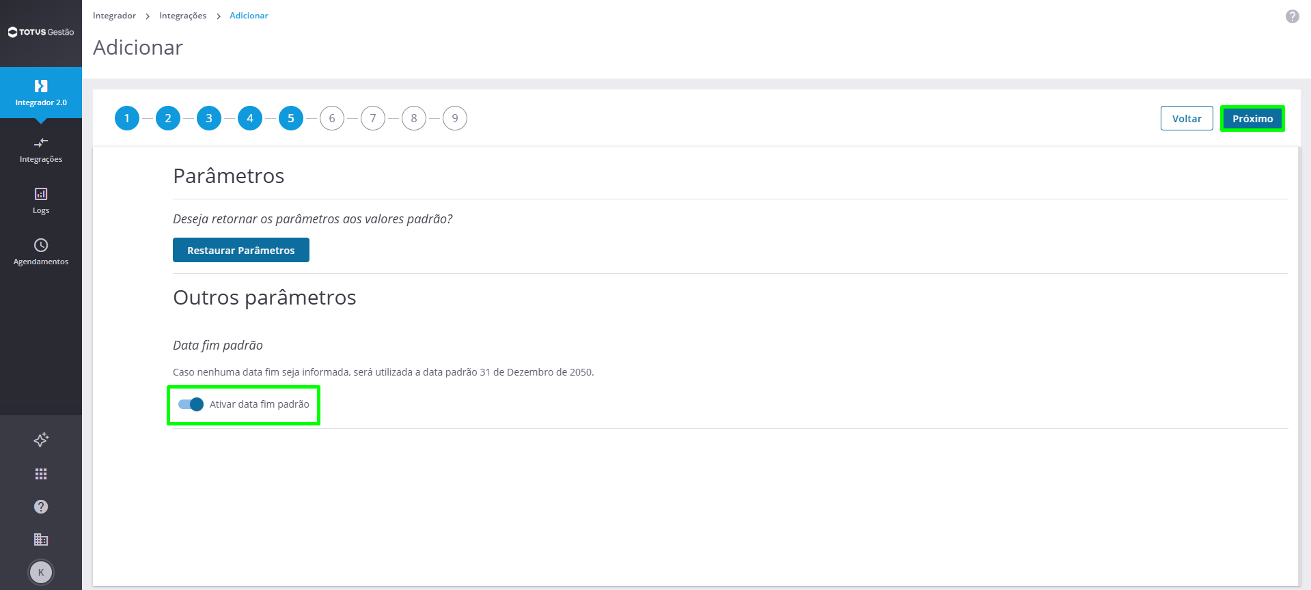Click the Adicionar page title
Screen dimensions: 1311x590
point(138,47)
